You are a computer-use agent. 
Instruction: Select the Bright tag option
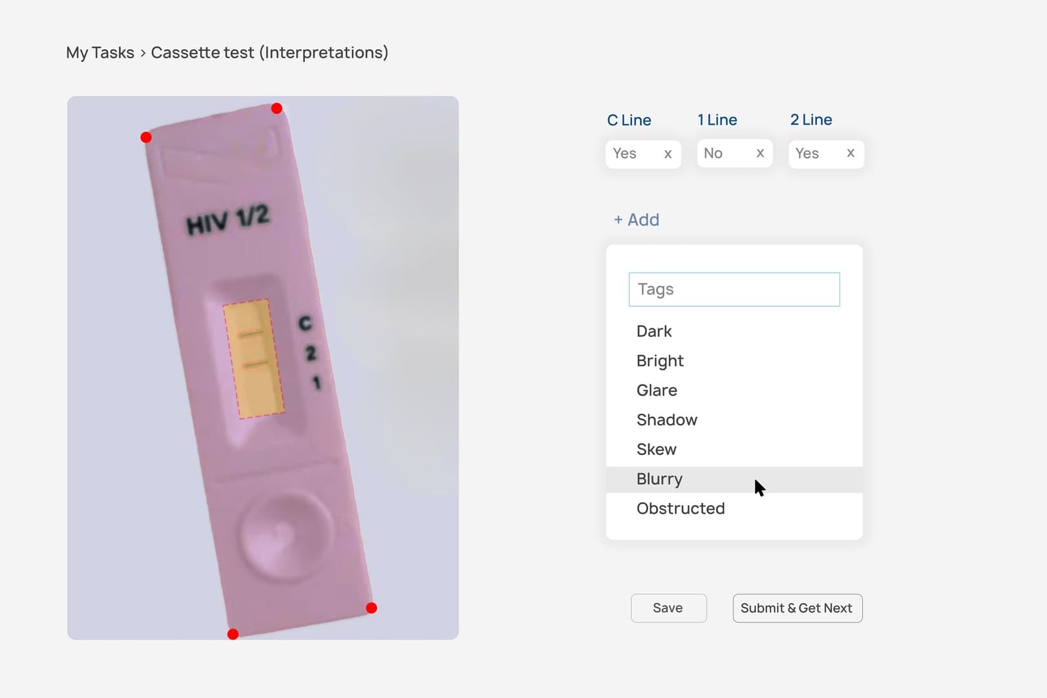point(734,361)
